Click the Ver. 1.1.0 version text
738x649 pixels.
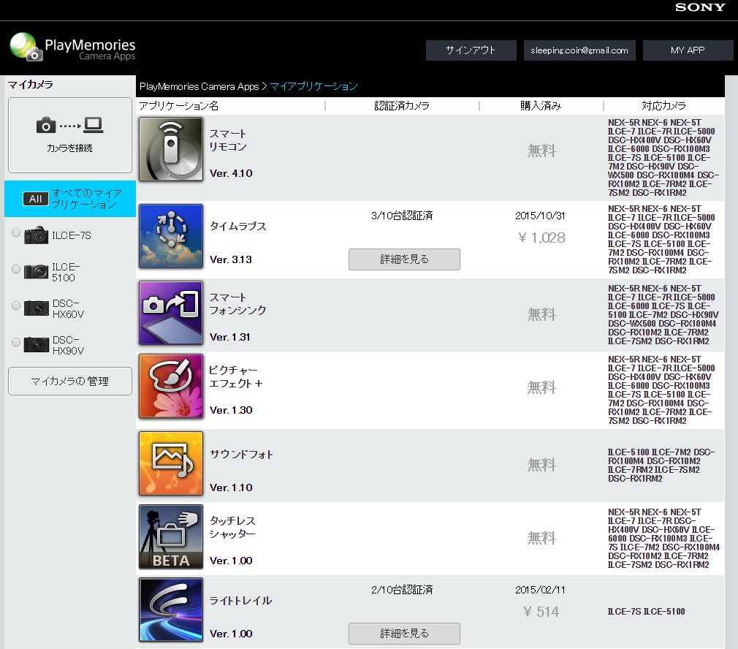pos(231,488)
